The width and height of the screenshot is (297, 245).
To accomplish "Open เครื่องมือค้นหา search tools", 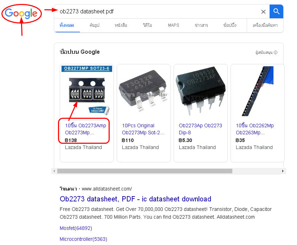I will point(265,25).
